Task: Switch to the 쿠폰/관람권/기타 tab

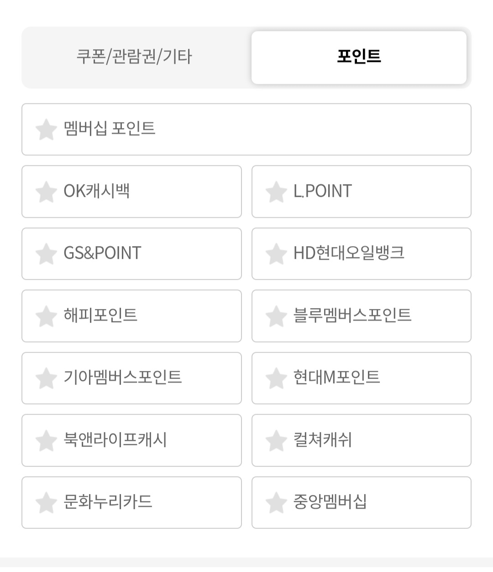Action: (134, 57)
